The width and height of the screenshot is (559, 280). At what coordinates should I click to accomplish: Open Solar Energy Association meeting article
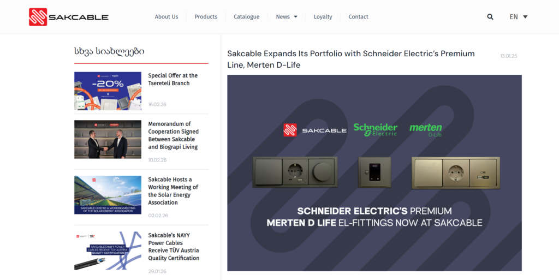(173, 191)
